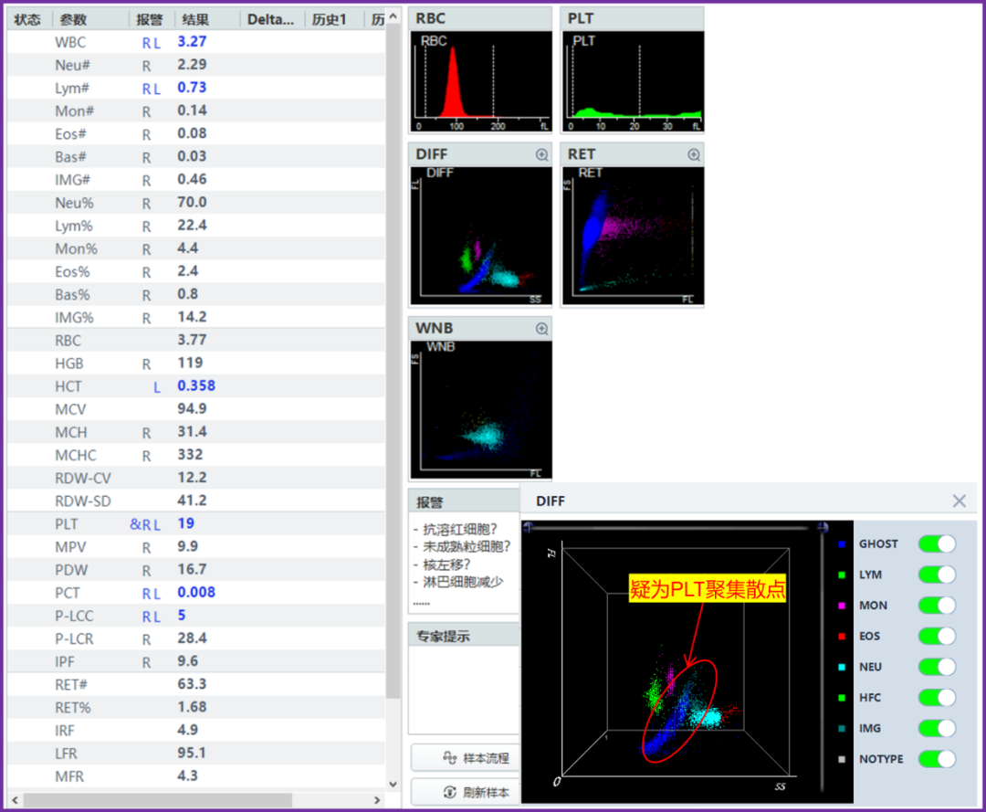Click the HCT value 0.358
The image size is (986, 812).
tap(196, 385)
